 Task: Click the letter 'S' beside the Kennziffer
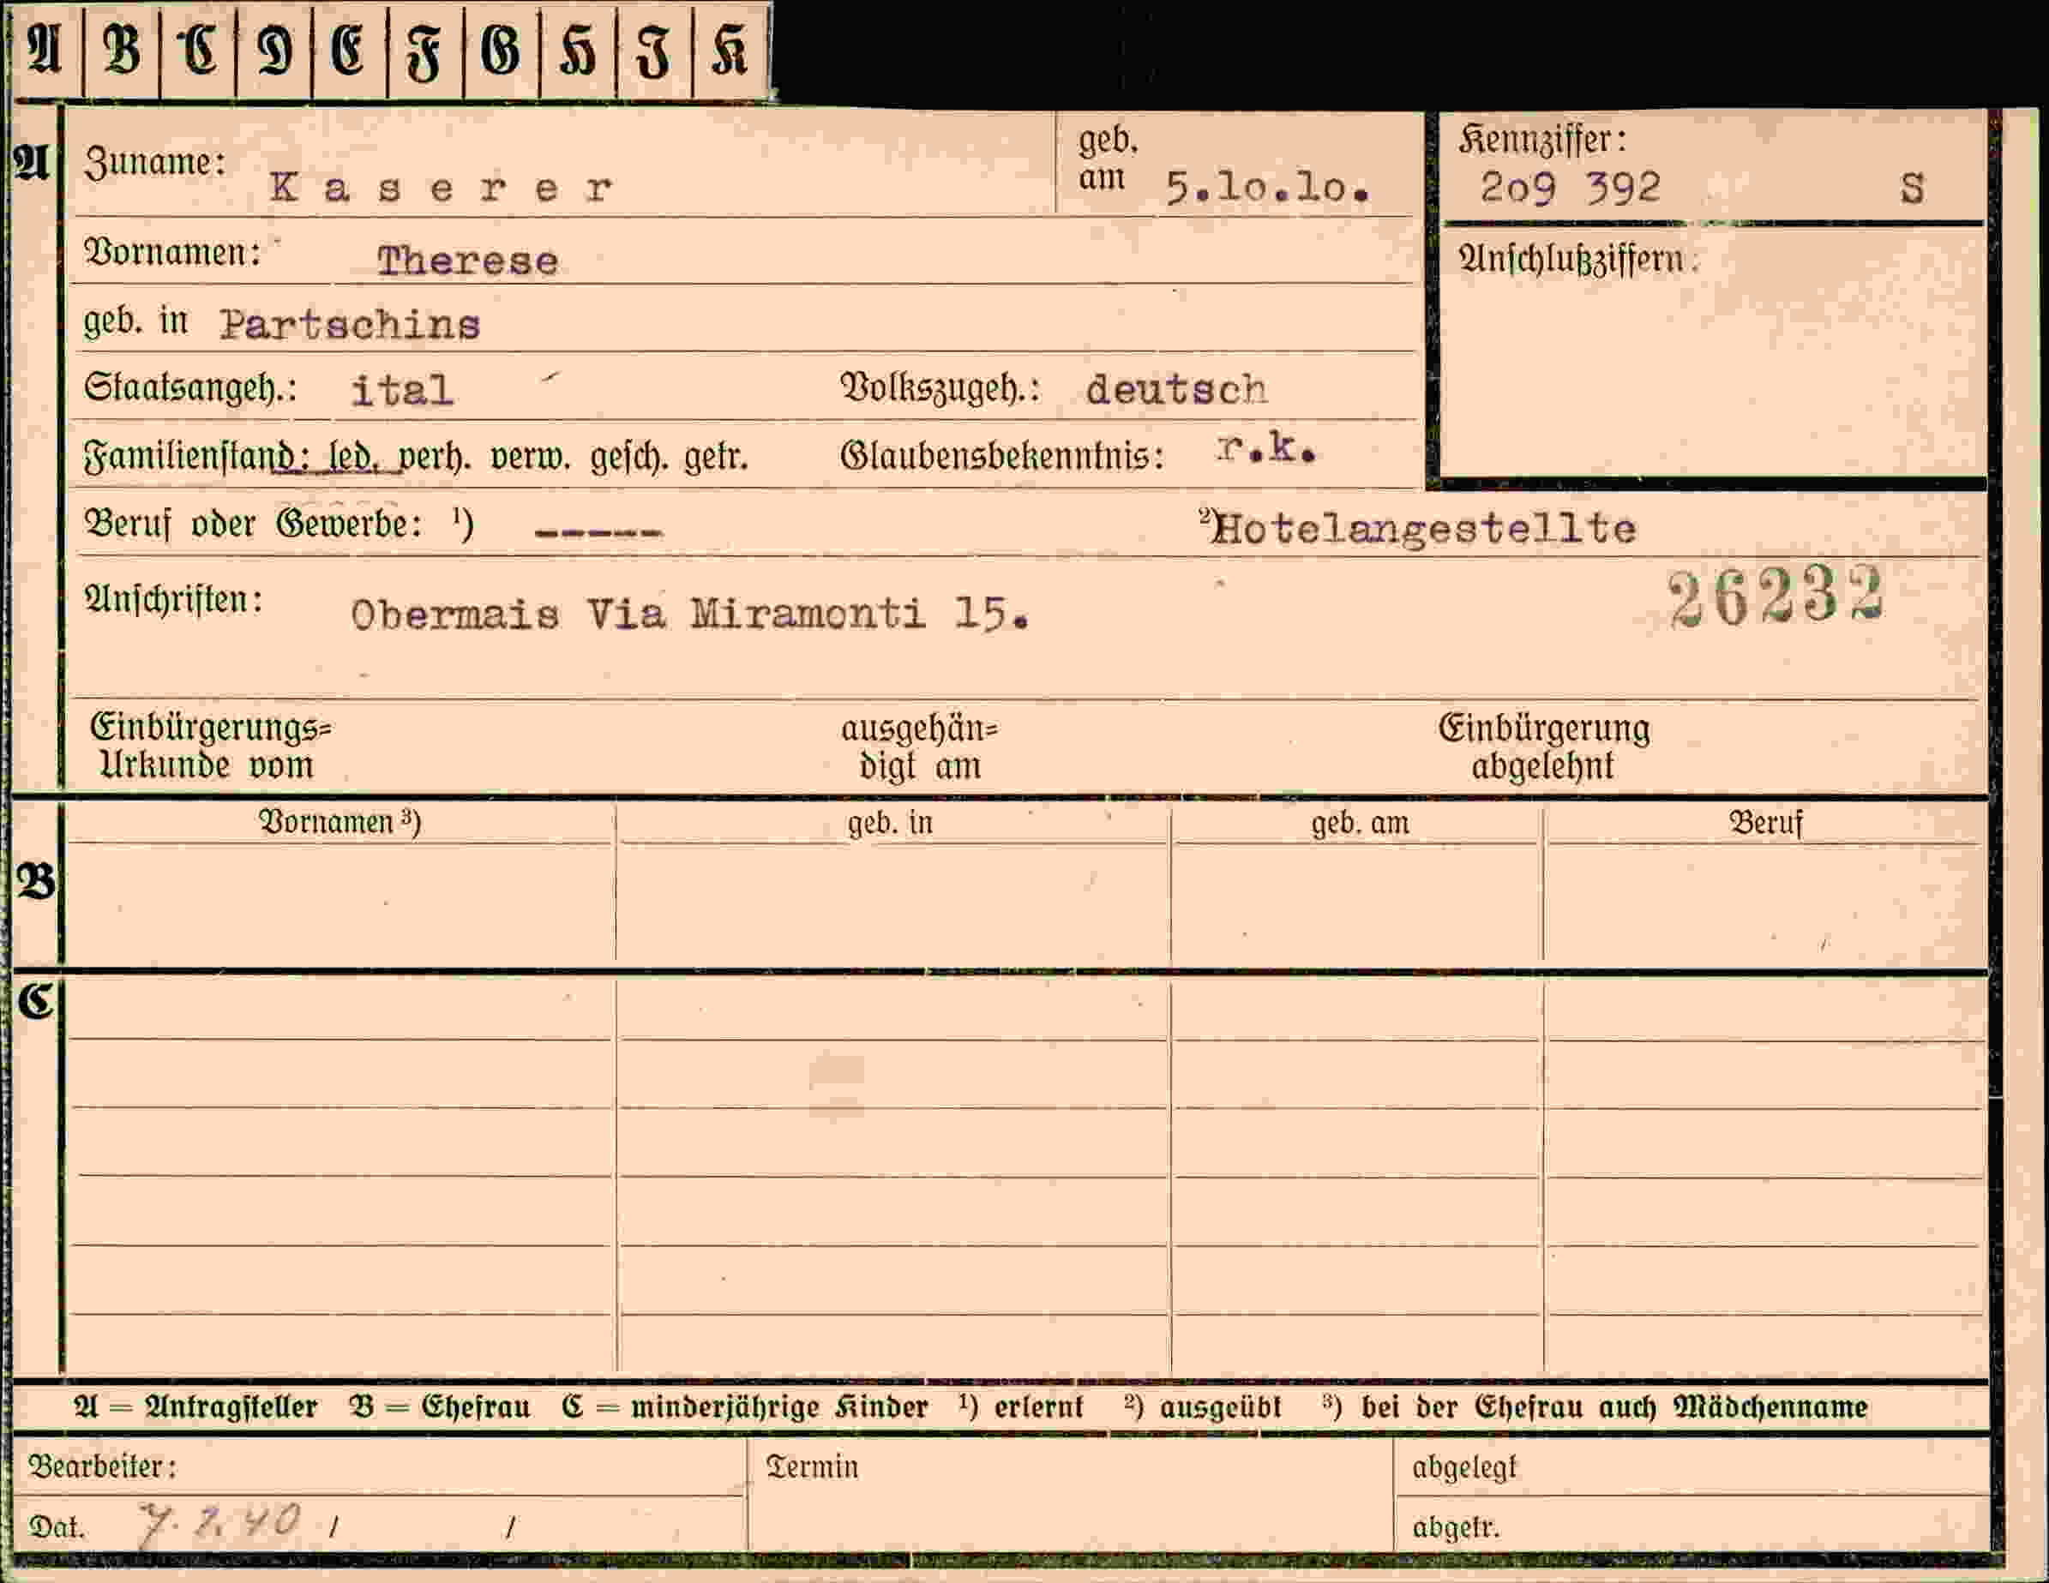click(1912, 189)
